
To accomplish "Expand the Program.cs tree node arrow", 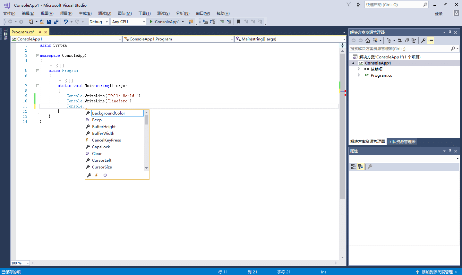I will coord(359,75).
